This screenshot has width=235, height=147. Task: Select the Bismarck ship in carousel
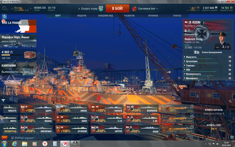[142, 109]
